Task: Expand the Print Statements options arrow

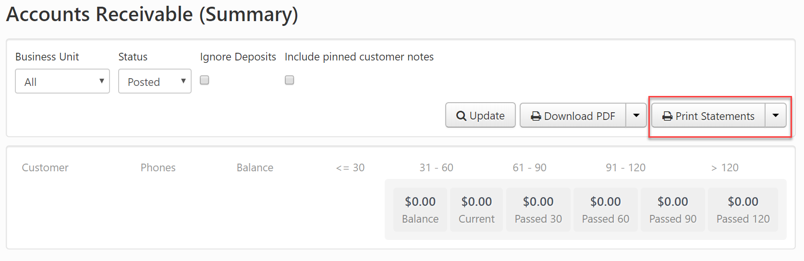Action: (776, 116)
